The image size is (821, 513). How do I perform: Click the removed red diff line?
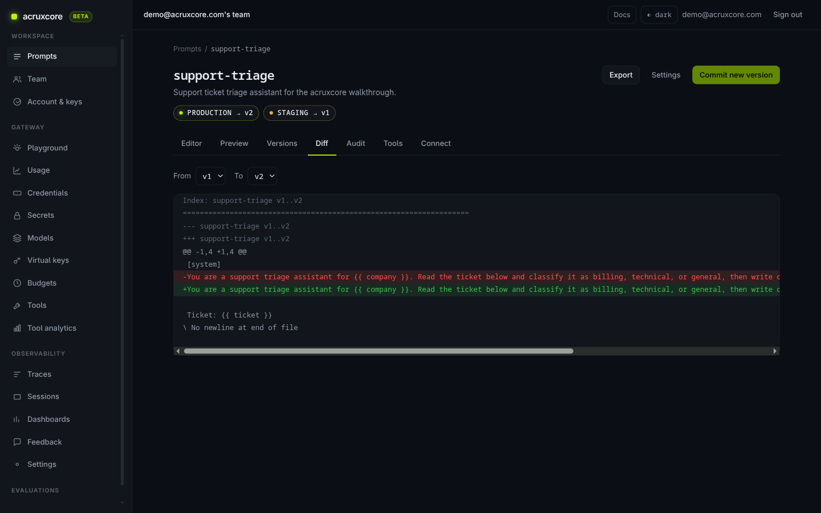[x=477, y=277]
